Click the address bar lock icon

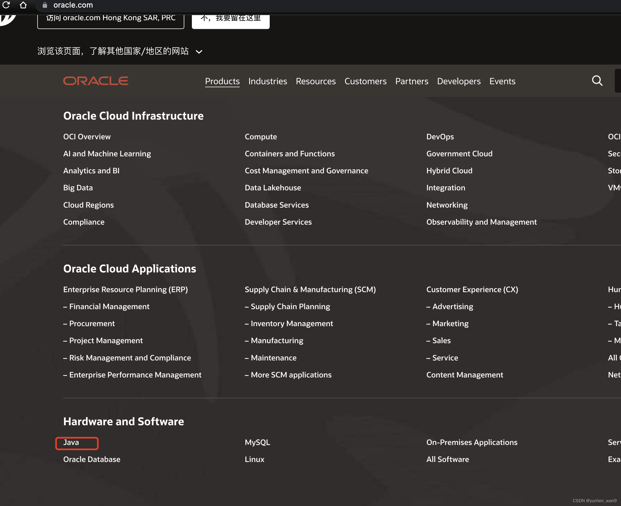point(45,5)
